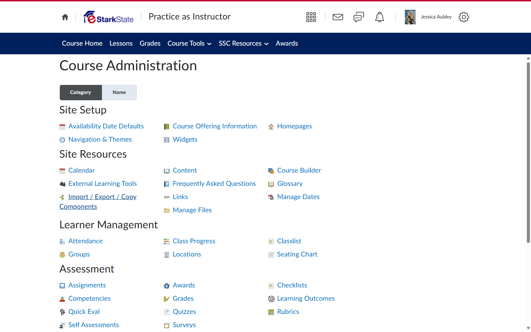Click the Availability Date Defaults calendar icon
531x332 pixels.
[62, 127]
